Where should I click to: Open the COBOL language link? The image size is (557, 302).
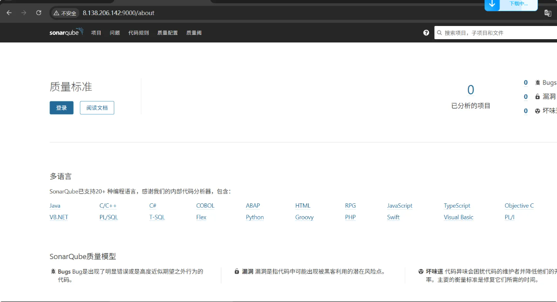[x=205, y=206]
